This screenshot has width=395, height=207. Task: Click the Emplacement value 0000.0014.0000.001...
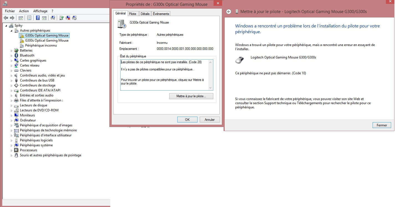coord(185,49)
